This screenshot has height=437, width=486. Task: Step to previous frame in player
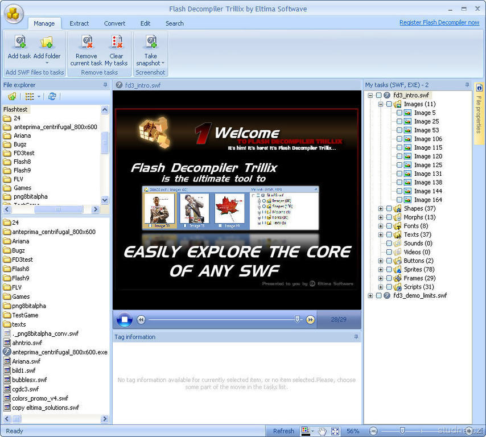point(141,320)
